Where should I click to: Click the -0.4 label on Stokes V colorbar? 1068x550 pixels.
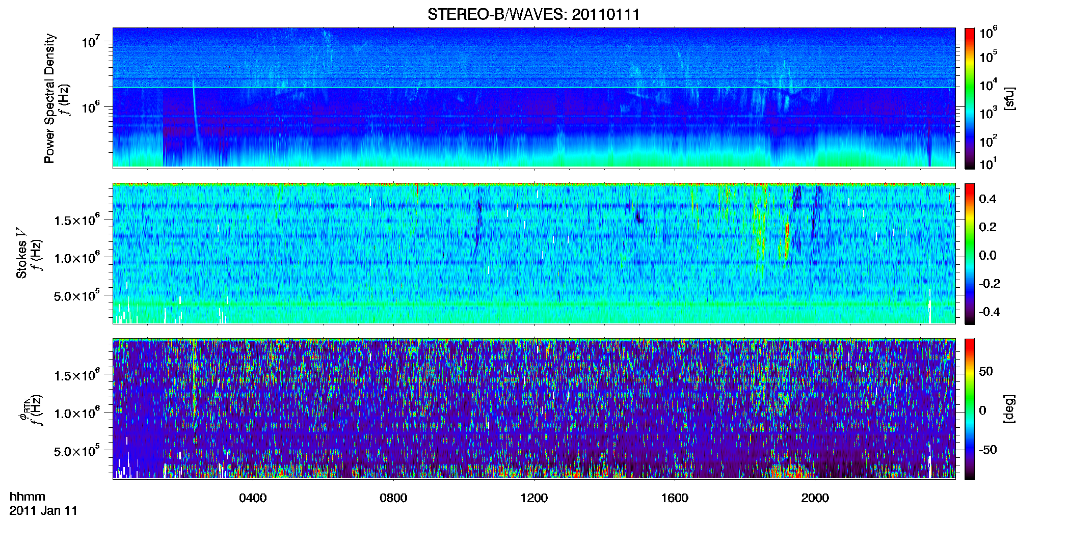click(989, 312)
